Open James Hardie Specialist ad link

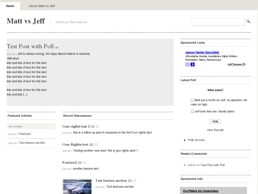(202, 52)
